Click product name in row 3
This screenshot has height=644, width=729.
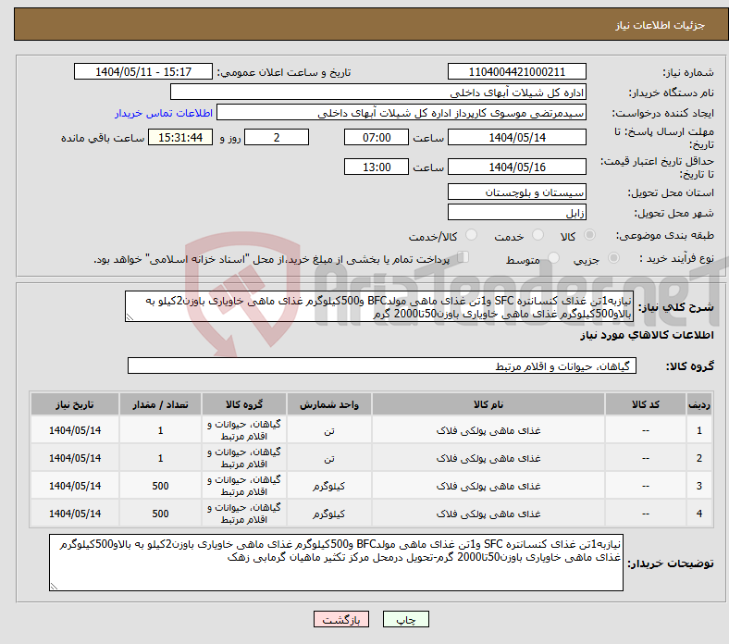coord(488,486)
